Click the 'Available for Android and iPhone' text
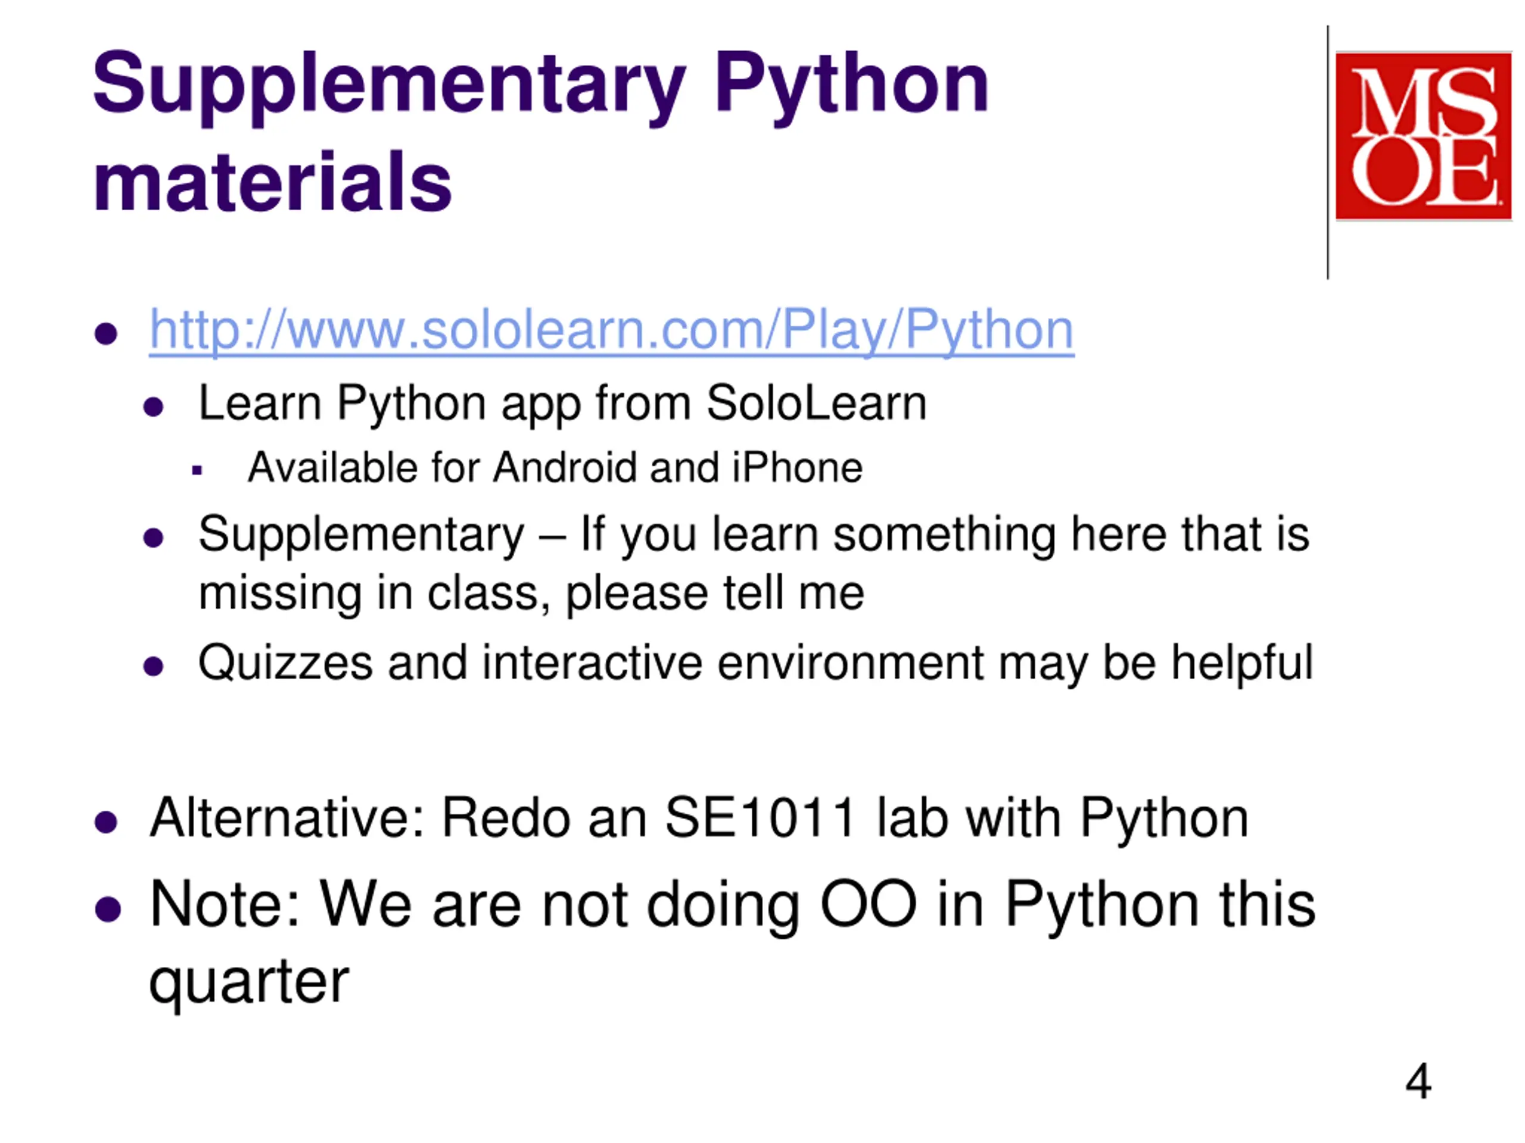 click(555, 468)
